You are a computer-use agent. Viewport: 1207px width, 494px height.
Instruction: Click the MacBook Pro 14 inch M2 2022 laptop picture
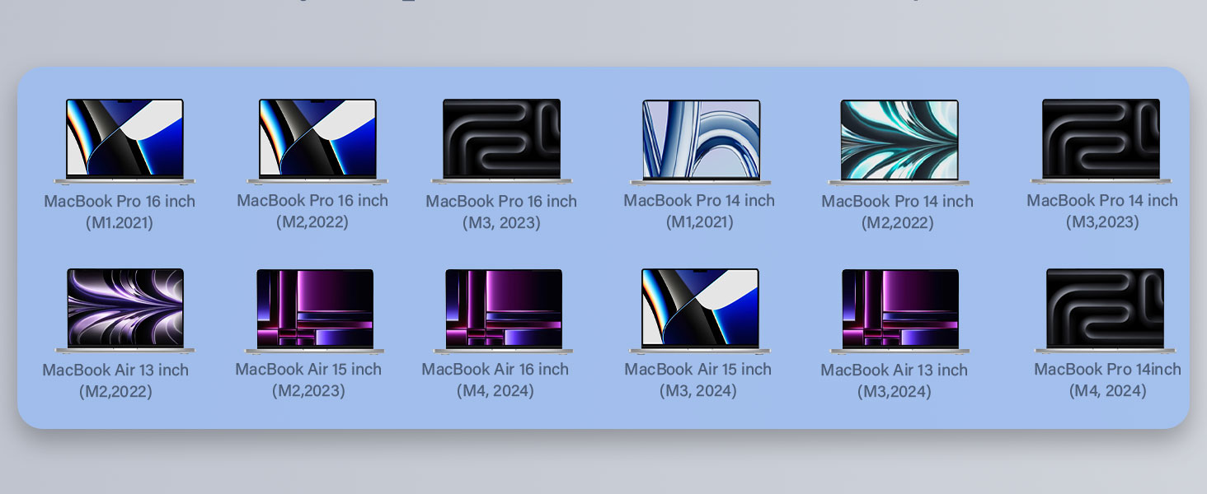(899, 139)
